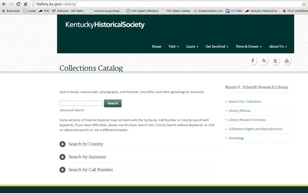Expand the Search by County section
The width and height of the screenshot is (308, 193).
63,144
